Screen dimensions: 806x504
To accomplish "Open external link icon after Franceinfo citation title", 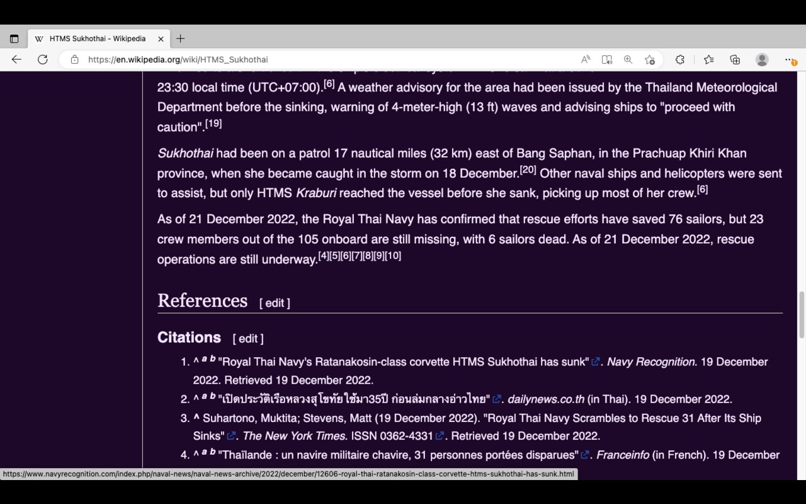I will (585, 455).
